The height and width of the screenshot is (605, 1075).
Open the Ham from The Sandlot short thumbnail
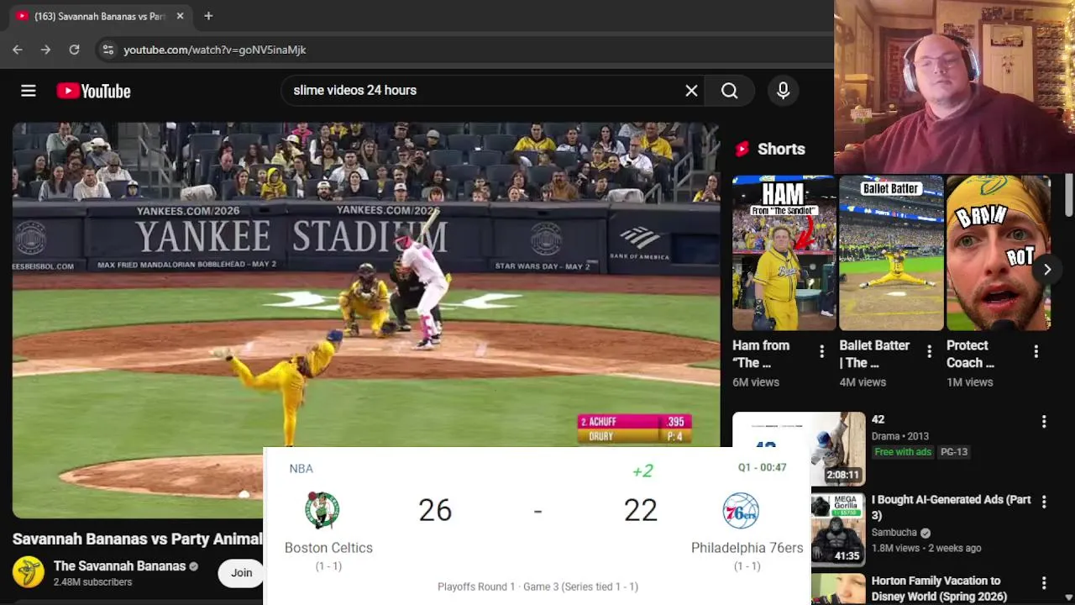coord(784,253)
